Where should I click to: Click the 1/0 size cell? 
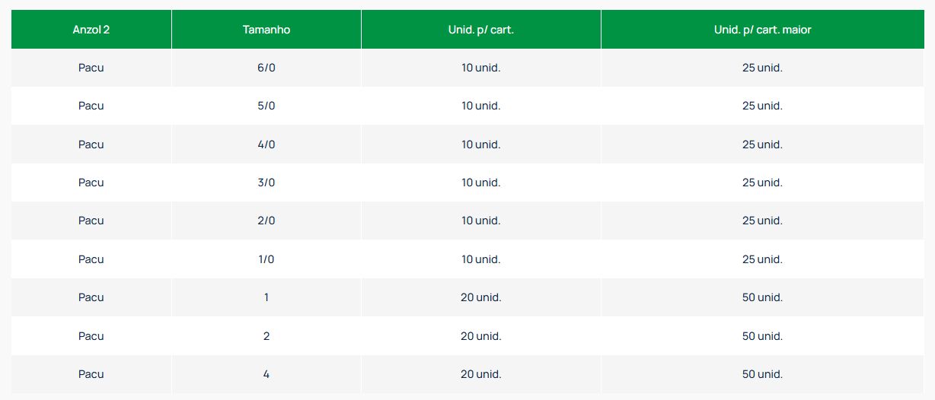[x=266, y=259]
